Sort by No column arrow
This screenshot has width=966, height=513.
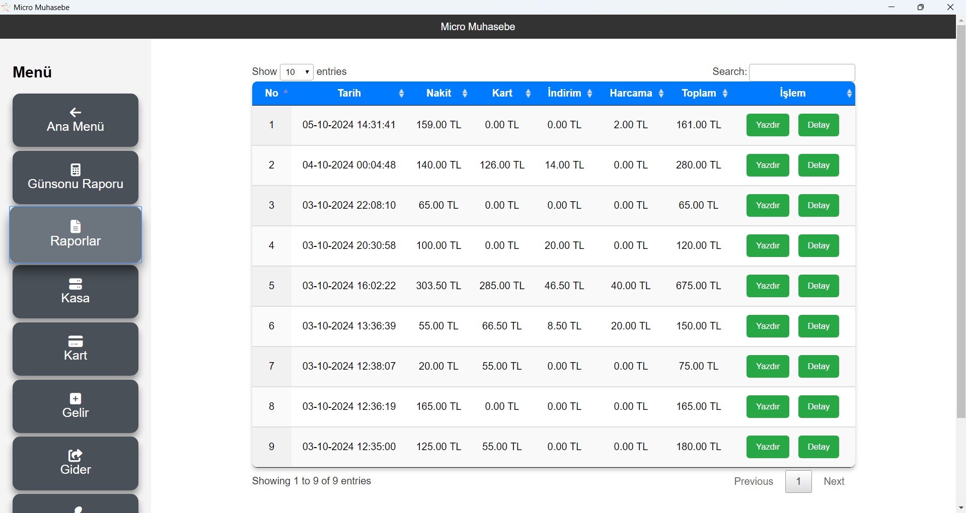(x=285, y=92)
